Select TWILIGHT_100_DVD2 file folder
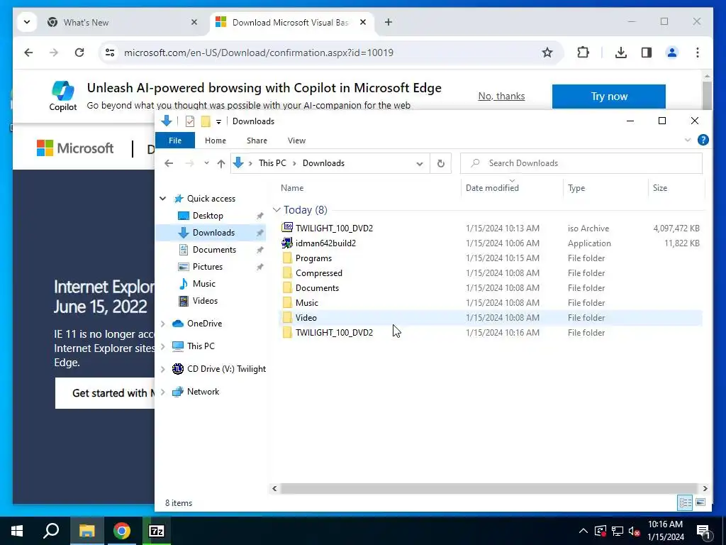This screenshot has height=545, width=726. (x=491, y=332)
